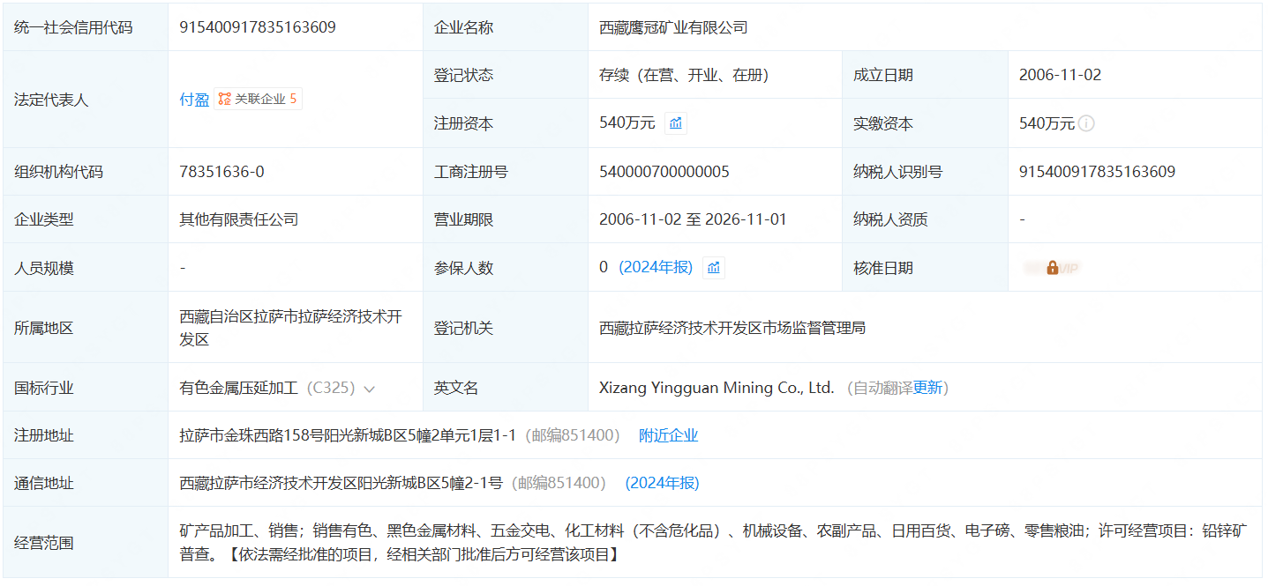This screenshot has height=586, width=1268.
Task: Select organization code 78351636-0
Action: tap(221, 172)
